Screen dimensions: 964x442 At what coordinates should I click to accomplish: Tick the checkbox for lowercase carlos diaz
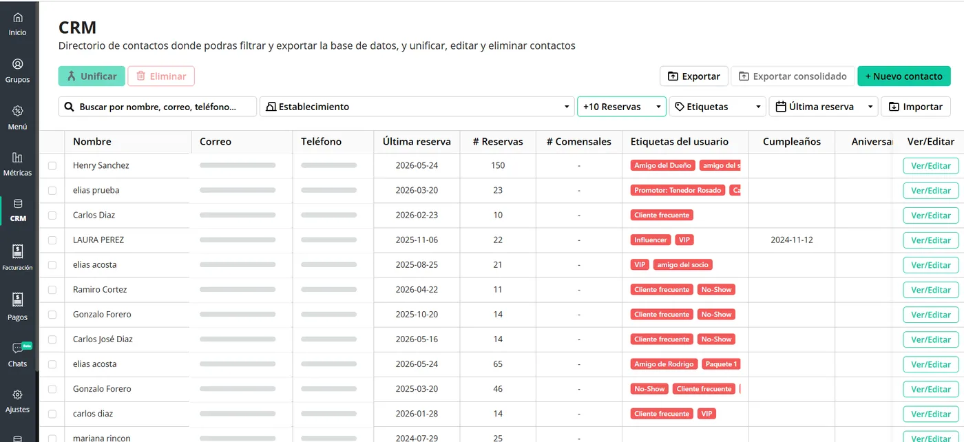[52, 414]
